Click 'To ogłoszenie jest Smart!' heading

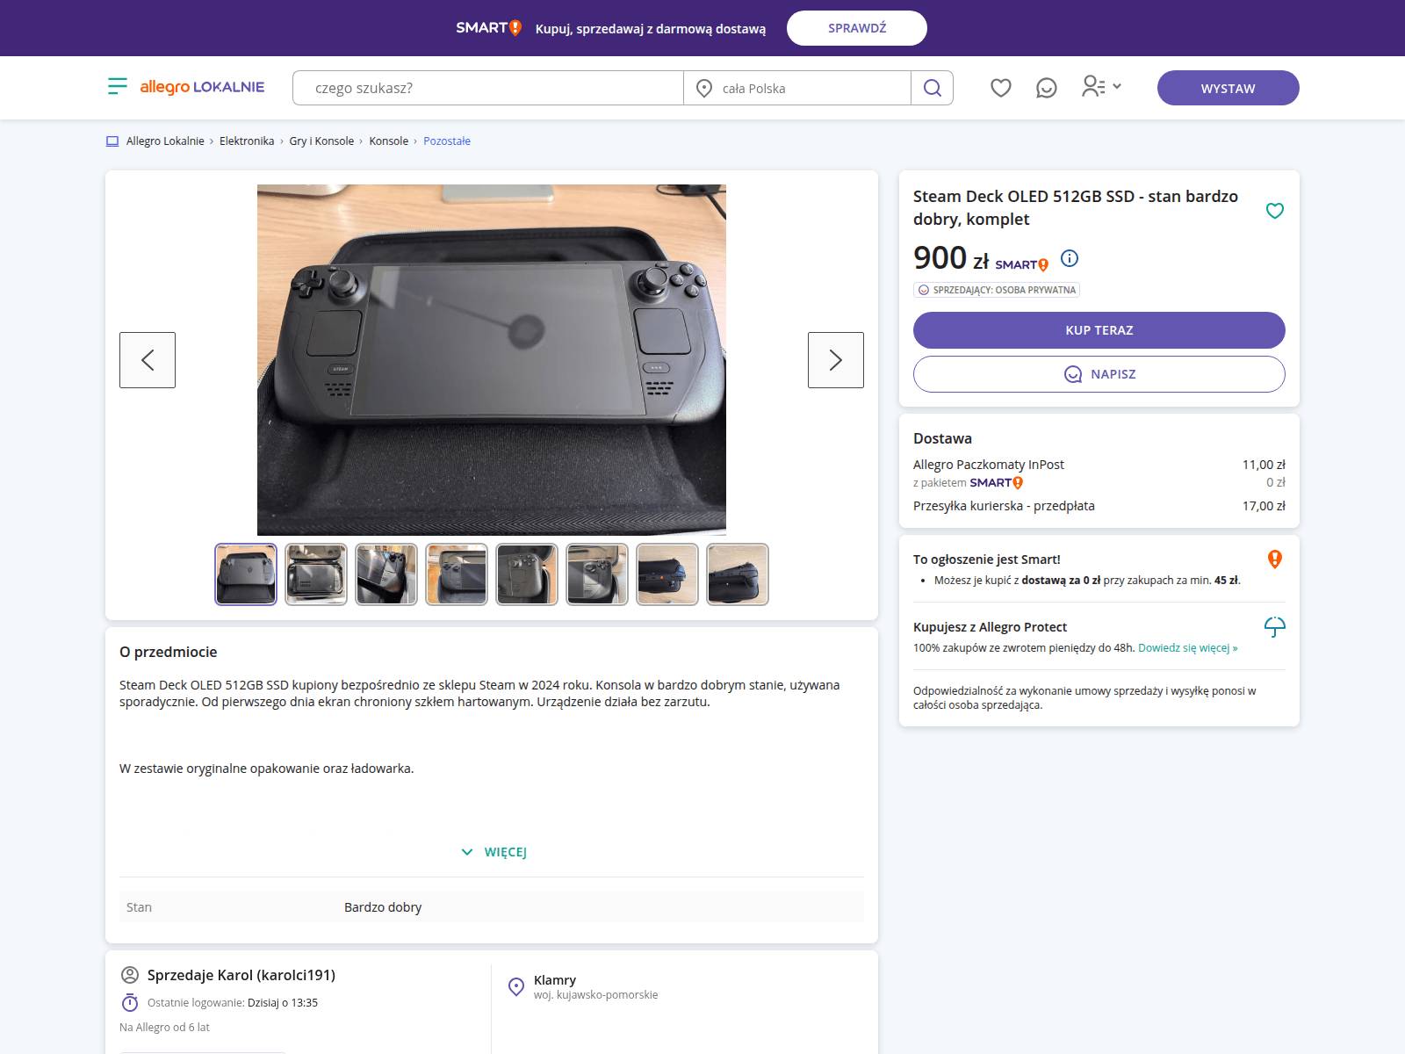(987, 559)
